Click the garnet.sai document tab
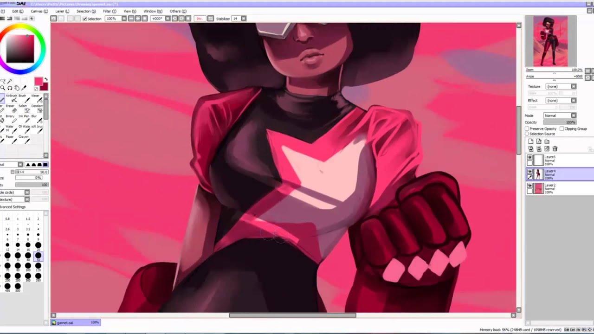Viewport: 594px width, 334px height. 75,322
